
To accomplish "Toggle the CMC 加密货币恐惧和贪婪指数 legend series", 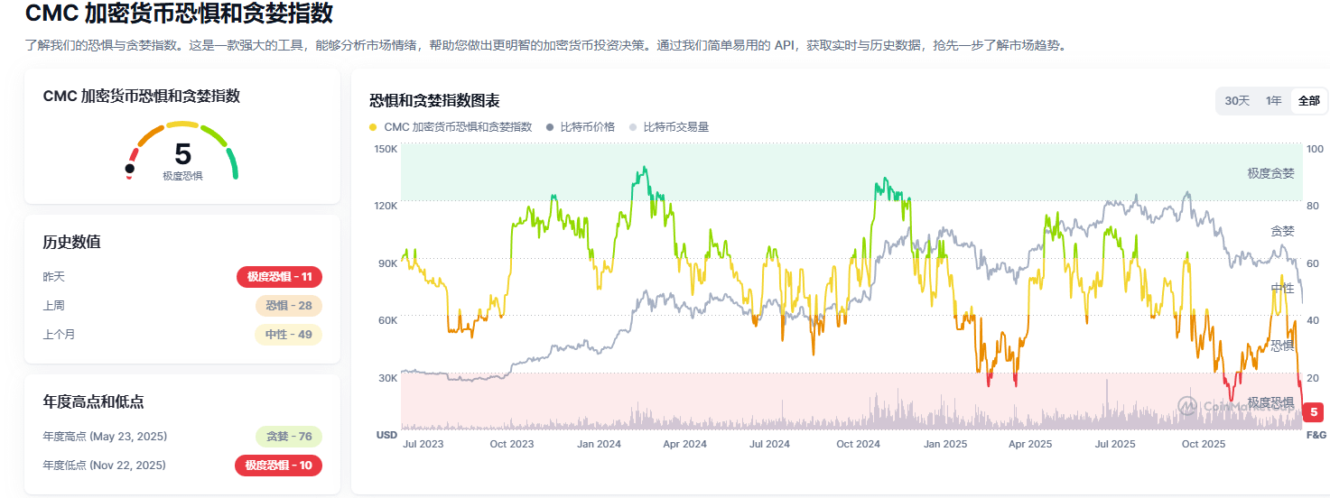I will click(x=451, y=127).
